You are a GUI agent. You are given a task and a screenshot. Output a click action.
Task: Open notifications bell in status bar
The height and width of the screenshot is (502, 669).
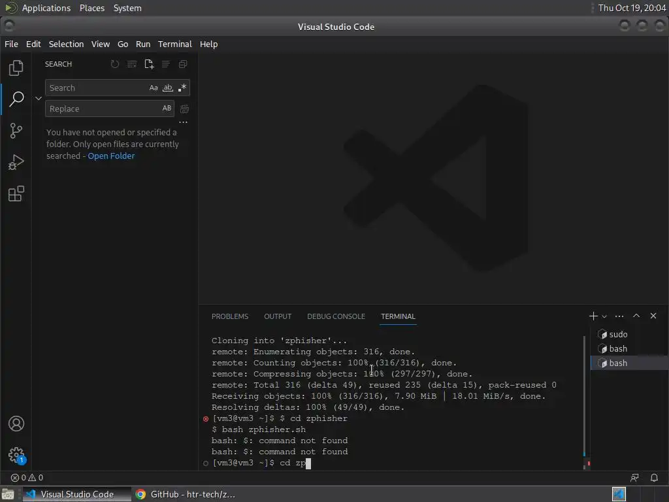tap(654, 478)
